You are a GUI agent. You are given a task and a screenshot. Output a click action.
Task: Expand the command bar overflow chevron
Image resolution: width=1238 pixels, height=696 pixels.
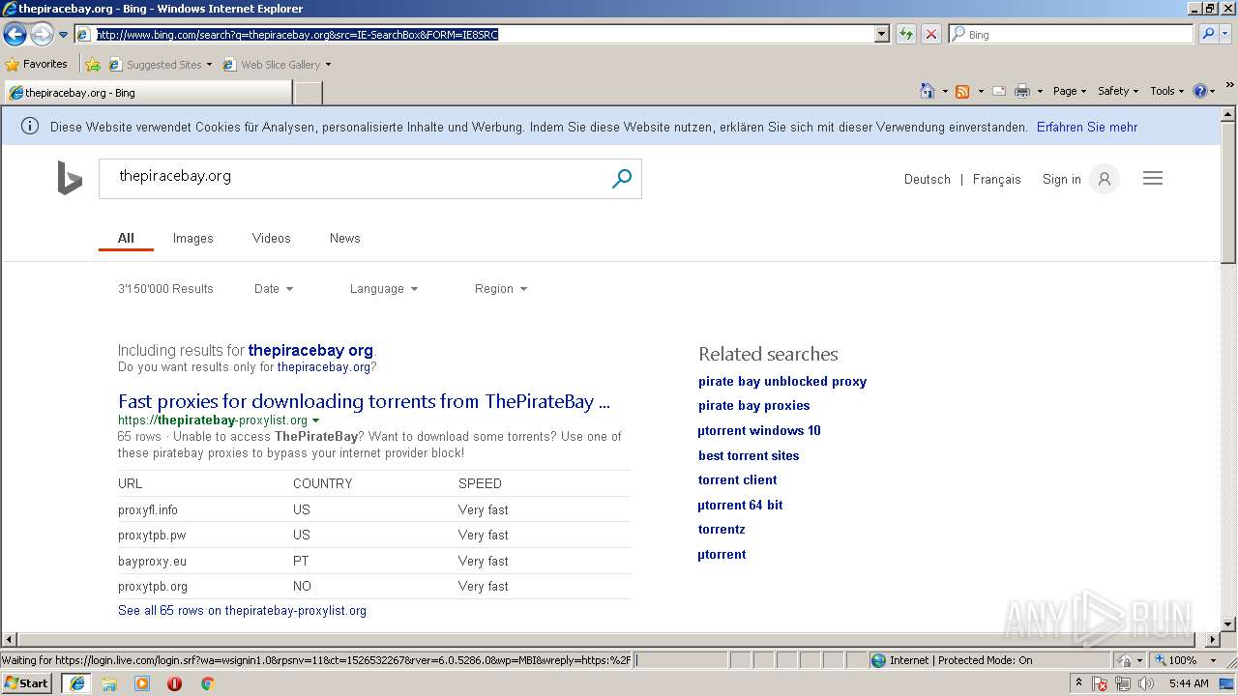[x=1230, y=87]
